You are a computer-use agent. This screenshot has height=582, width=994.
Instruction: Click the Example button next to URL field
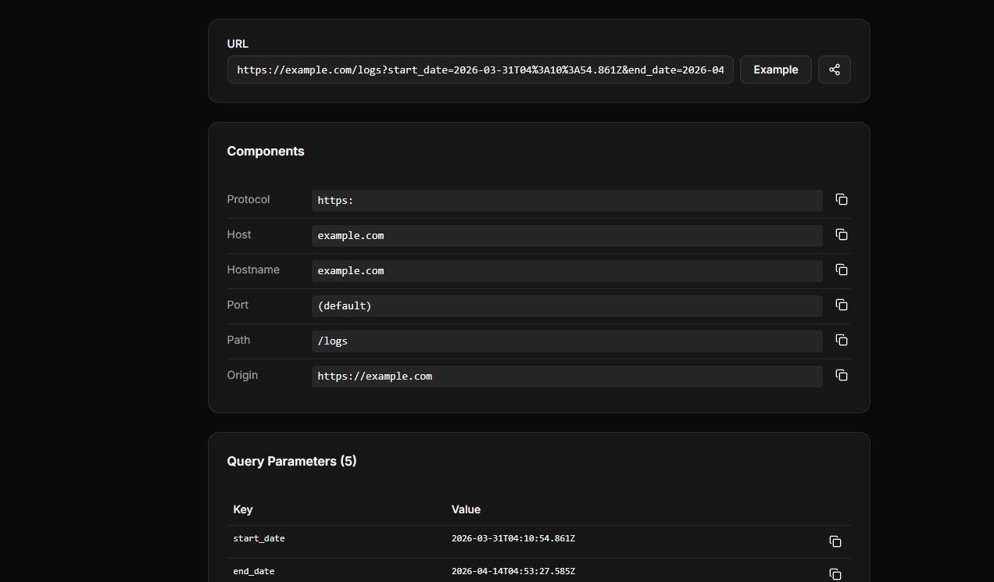[775, 70]
